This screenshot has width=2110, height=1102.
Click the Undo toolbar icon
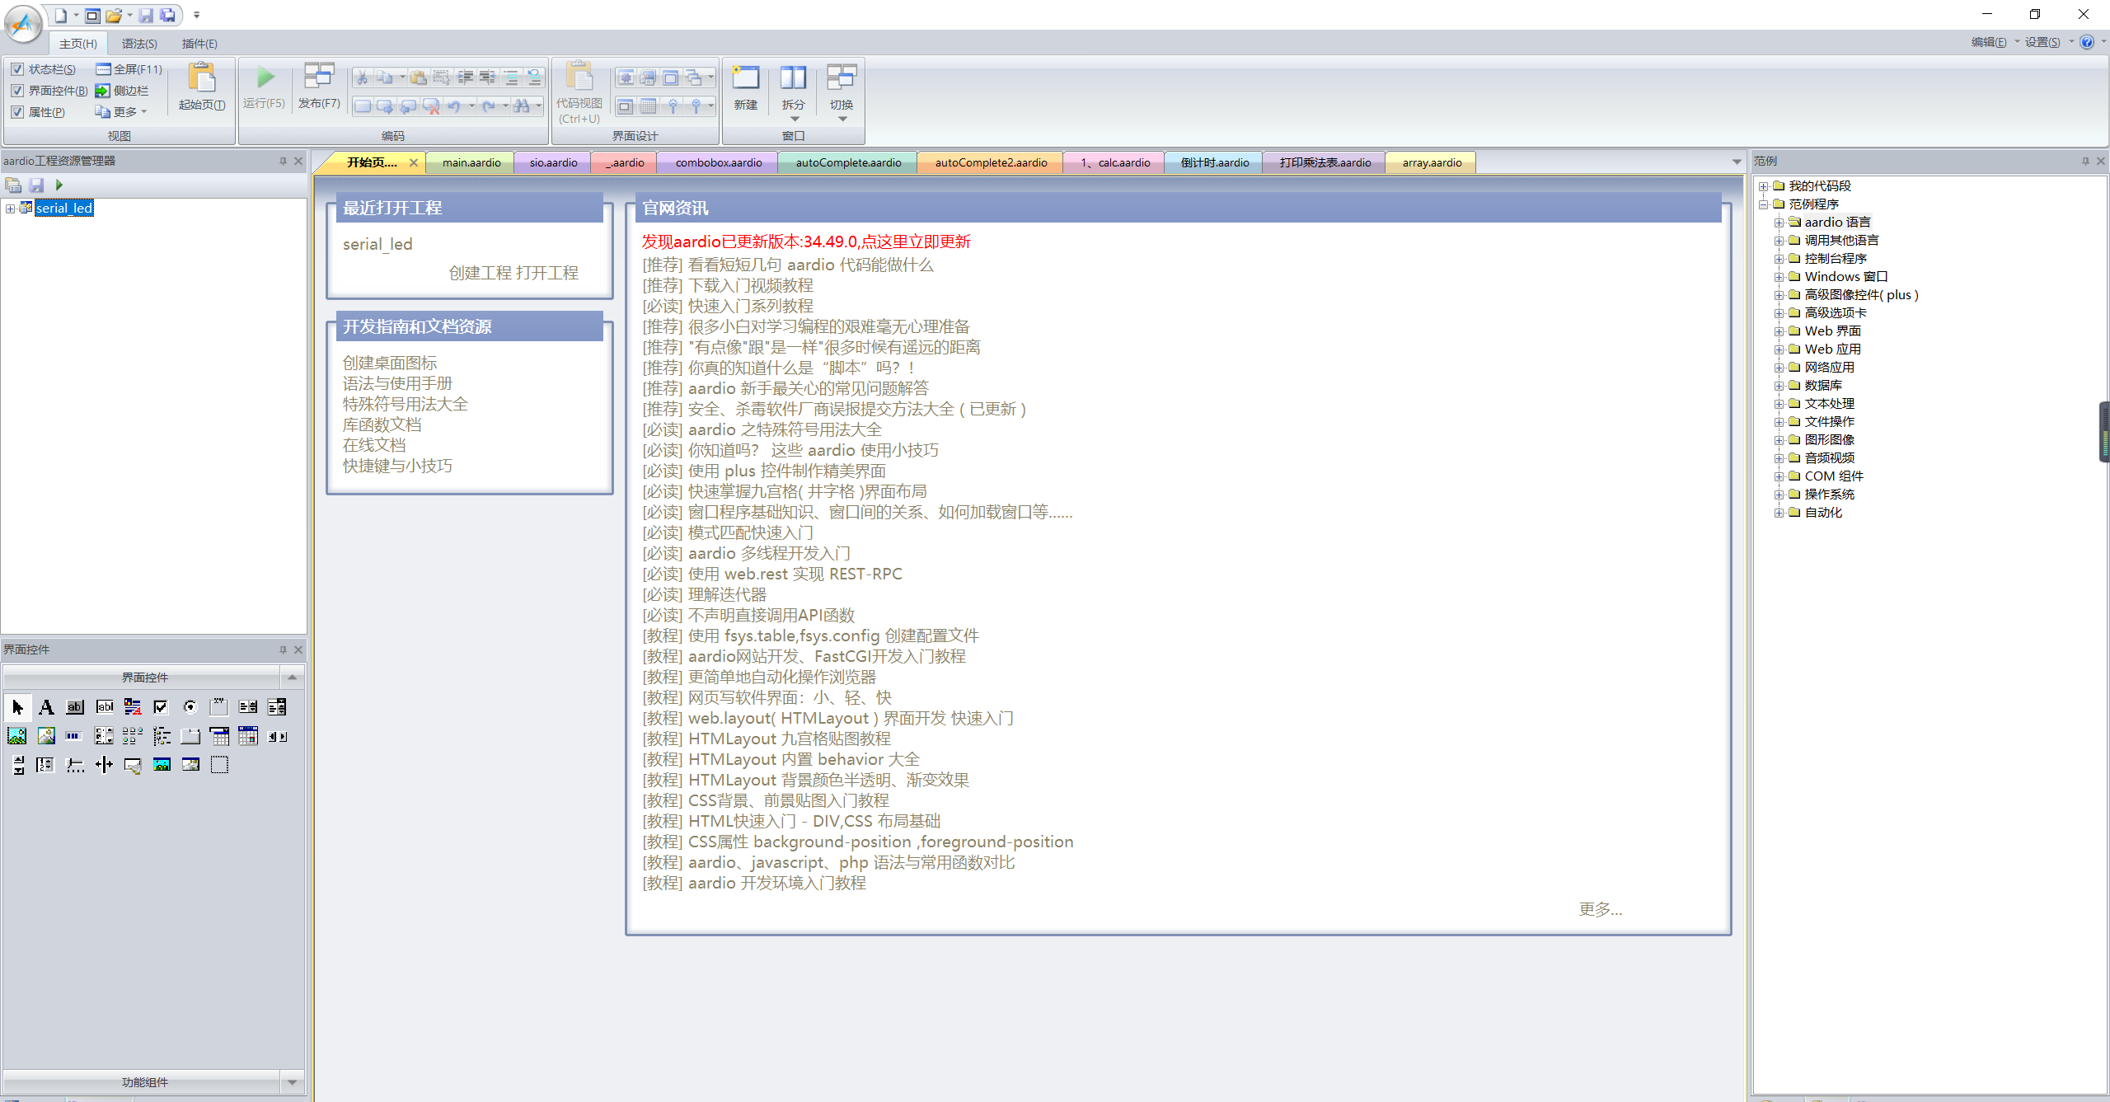point(453,109)
